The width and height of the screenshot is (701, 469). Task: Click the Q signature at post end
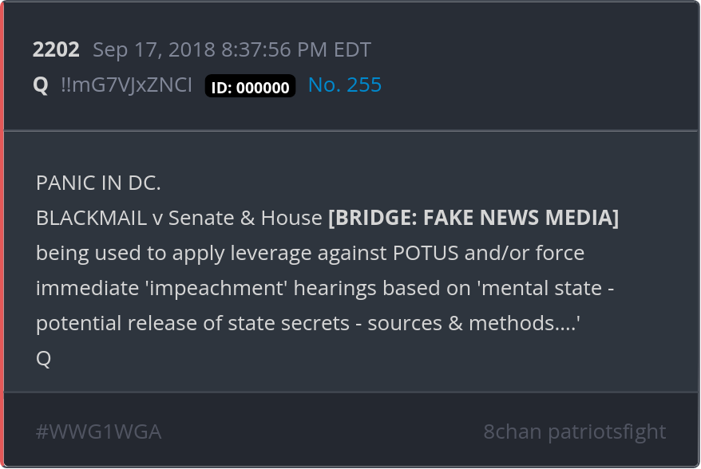pos(43,358)
